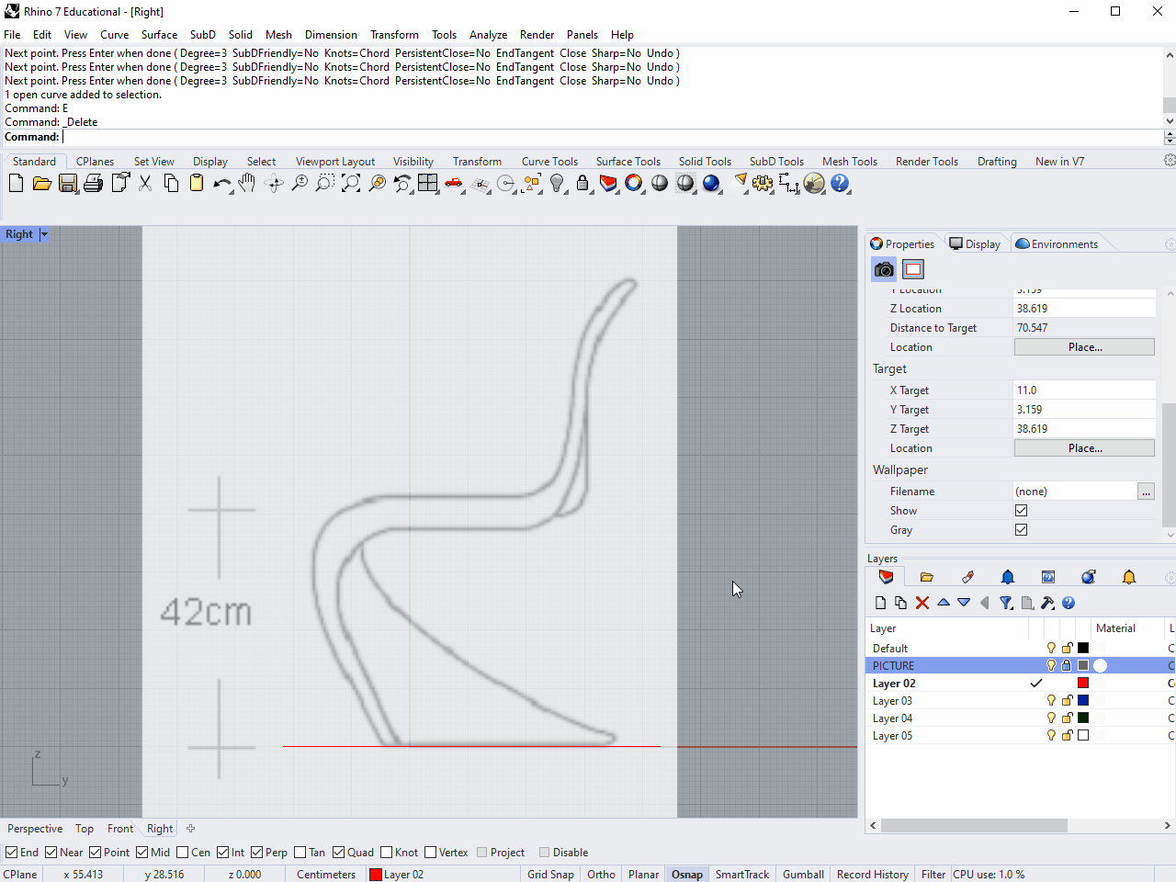The width and height of the screenshot is (1176, 882).
Task: Expand the command history scroll down arrow
Action: [1170, 120]
